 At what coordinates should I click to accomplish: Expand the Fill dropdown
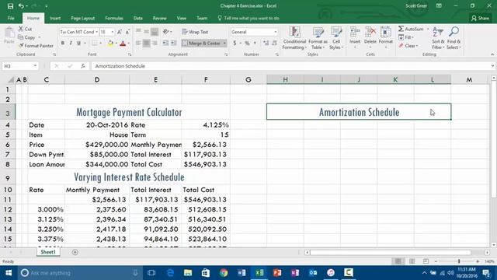tap(412, 37)
